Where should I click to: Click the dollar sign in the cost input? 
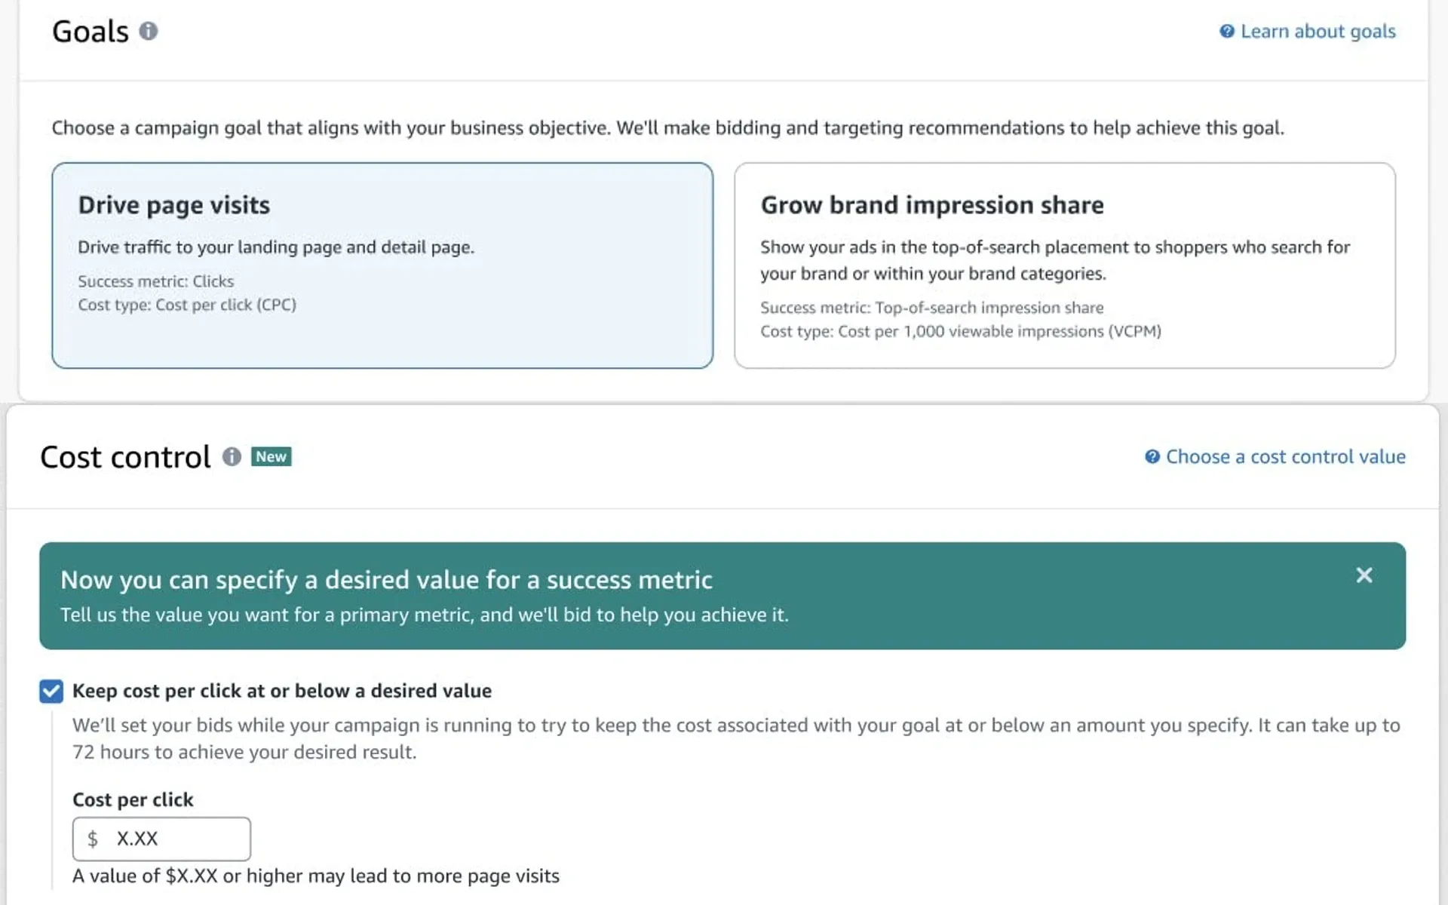pos(93,839)
